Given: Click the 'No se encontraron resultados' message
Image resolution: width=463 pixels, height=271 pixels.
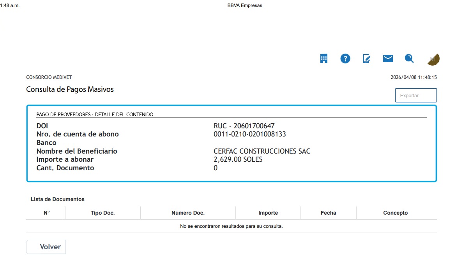Looking at the screenshot, I should (231, 226).
